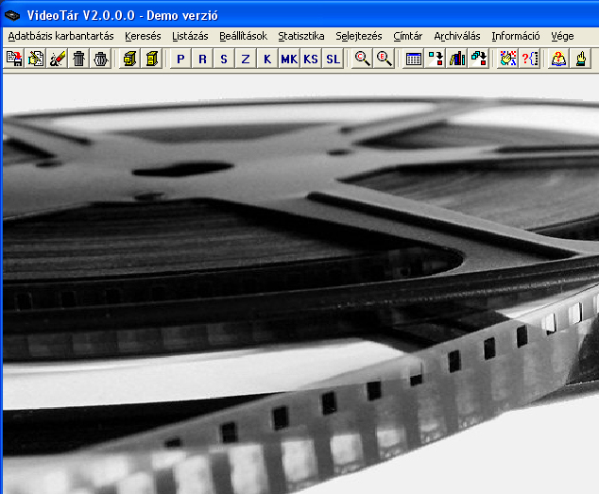Open the bookshelf statistics icon
Viewport: 599px width, 494px height.
tap(457, 59)
